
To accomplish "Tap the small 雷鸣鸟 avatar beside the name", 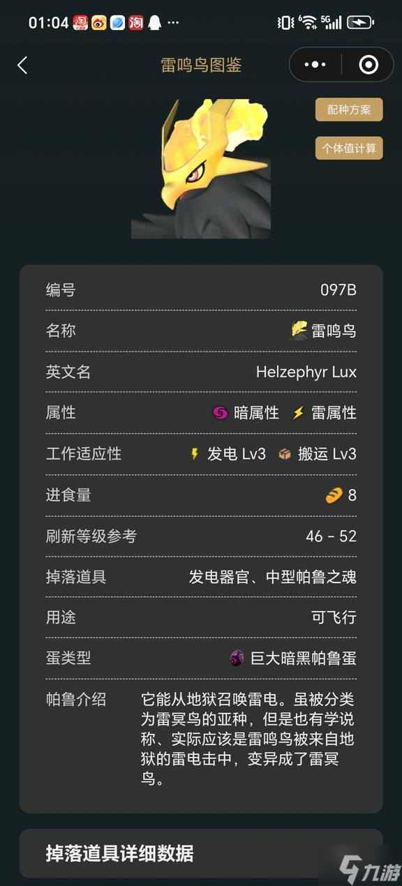I will pos(299,331).
